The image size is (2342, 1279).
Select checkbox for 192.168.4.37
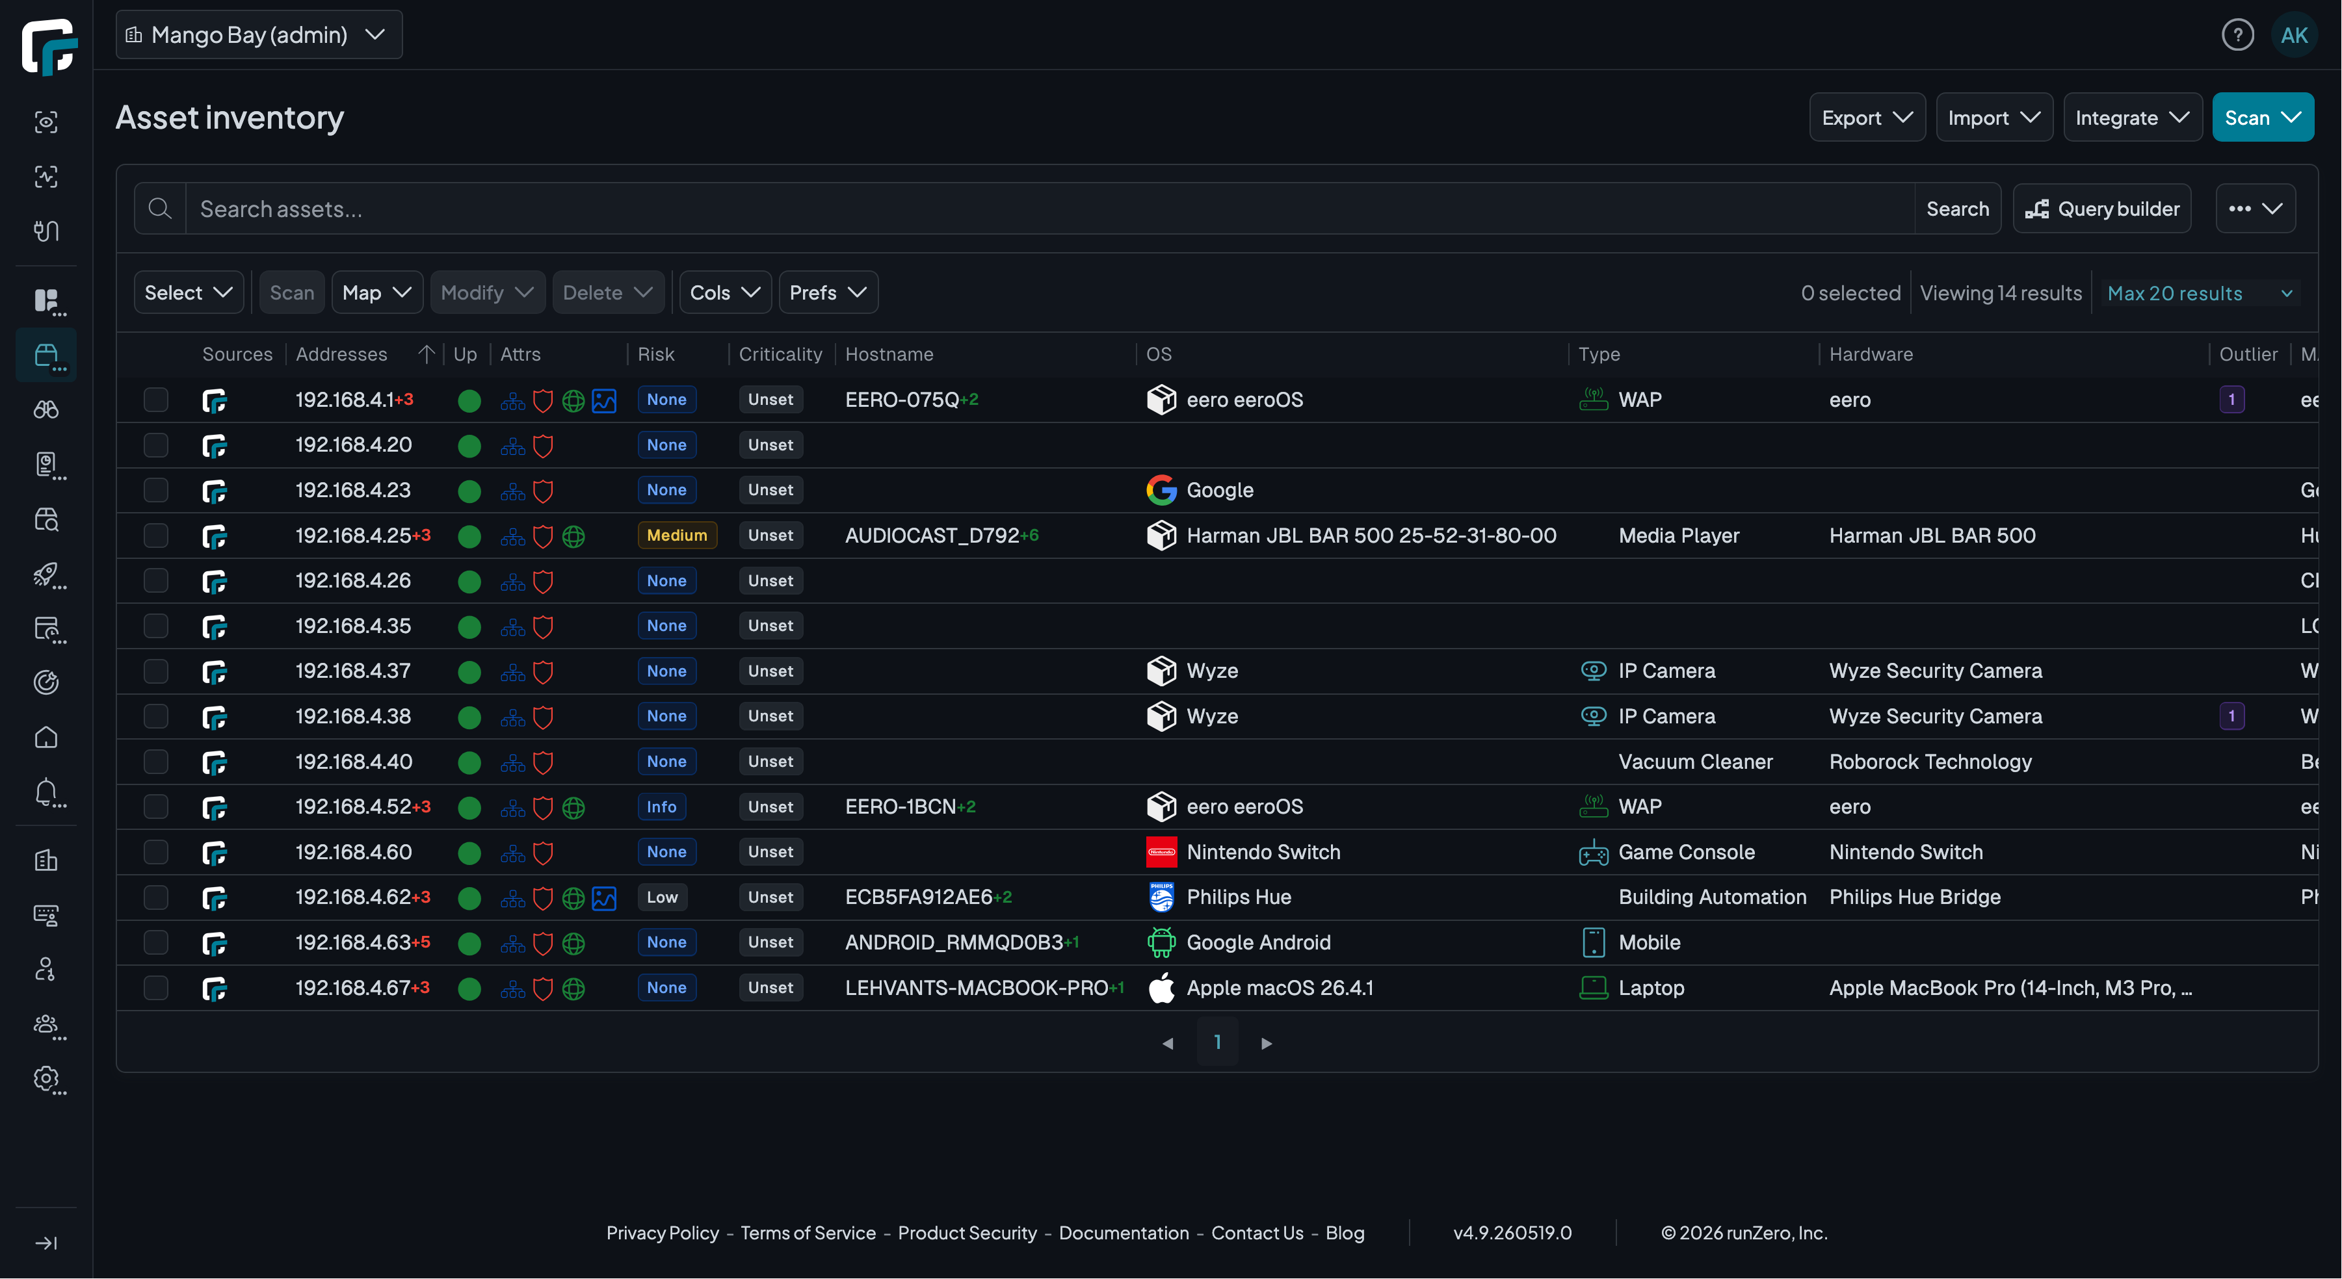click(157, 671)
